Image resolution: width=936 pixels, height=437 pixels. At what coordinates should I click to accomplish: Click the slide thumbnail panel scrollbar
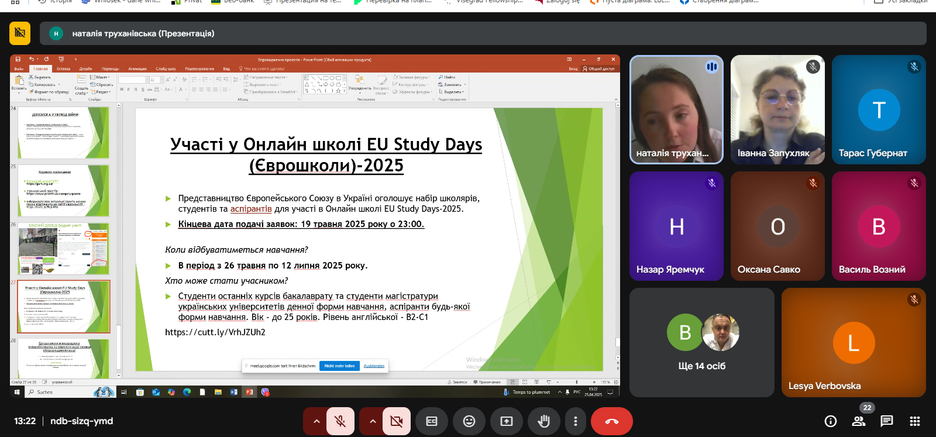119,240
